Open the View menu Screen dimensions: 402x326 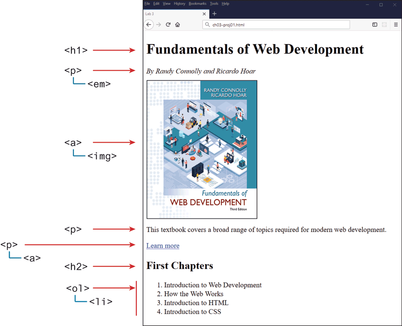166,4
